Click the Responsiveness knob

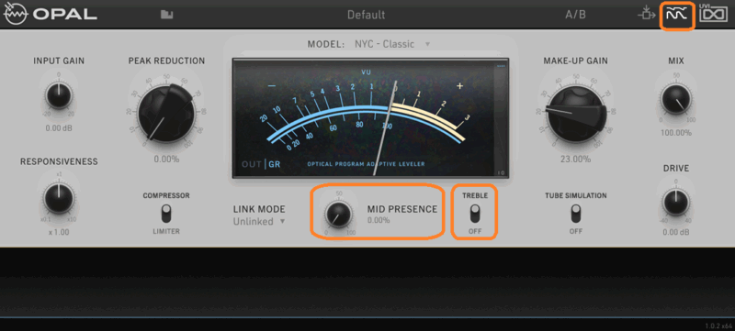tap(59, 198)
